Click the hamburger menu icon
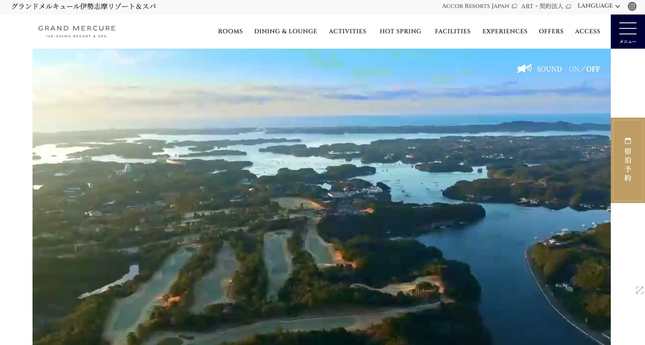Screen dimensions: 645x345 tap(628, 28)
